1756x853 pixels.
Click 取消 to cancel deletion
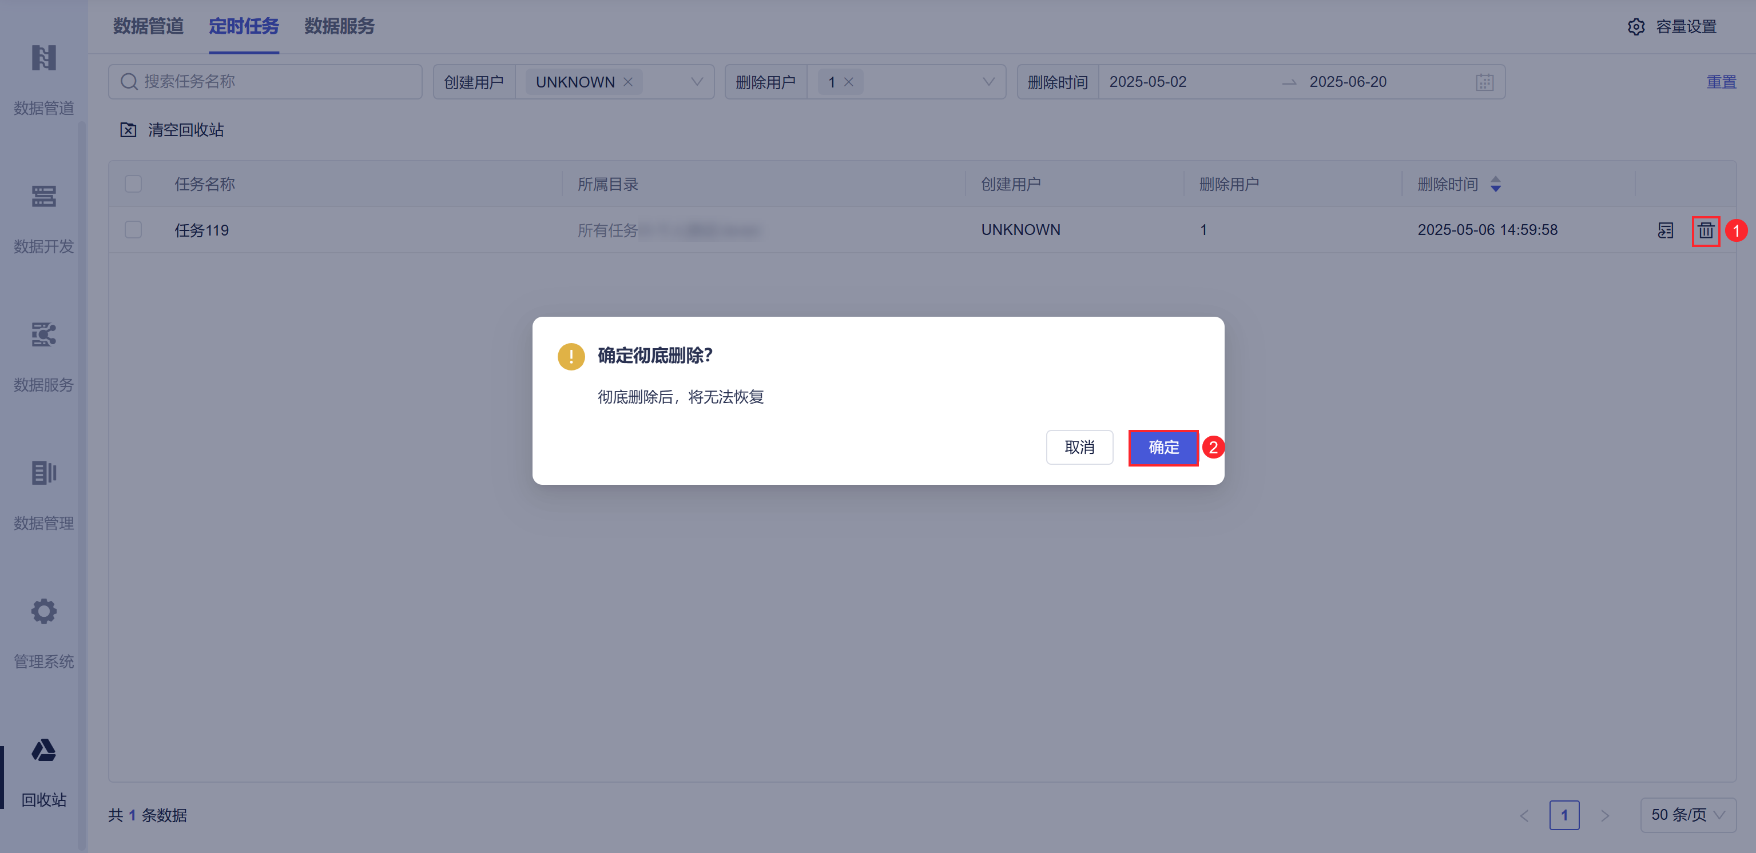pos(1079,448)
